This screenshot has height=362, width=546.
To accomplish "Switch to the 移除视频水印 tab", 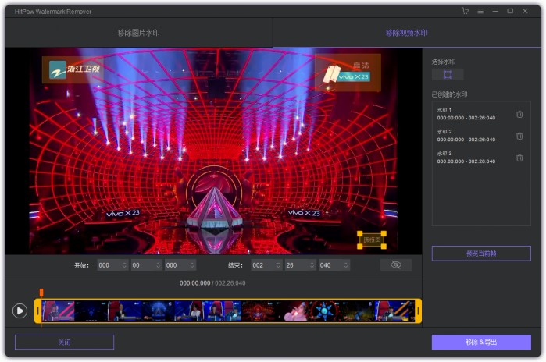I will 407,33.
